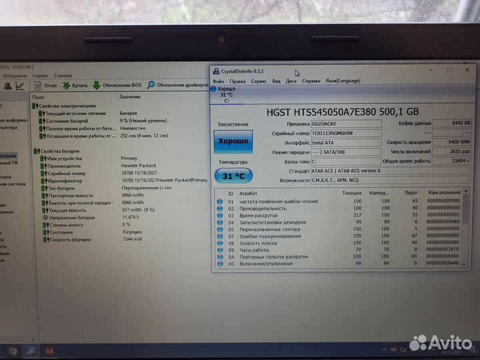This screenshot has width=480, height=360.
Task: Click the 2632 раз power-on count value
Action: pyautogui.click(x=451, y=151)
